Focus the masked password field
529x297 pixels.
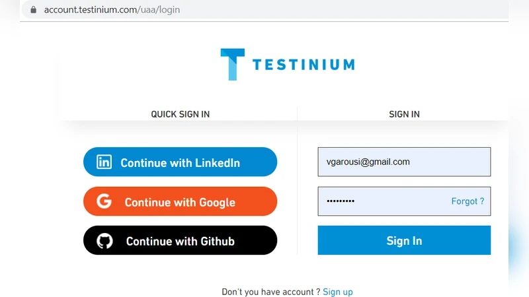(380, 201)
